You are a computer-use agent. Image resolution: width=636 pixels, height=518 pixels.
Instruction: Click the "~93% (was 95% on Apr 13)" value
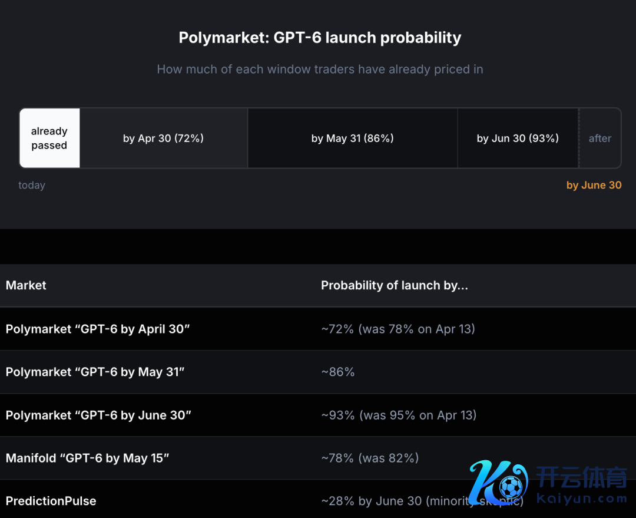click(399, 415)
